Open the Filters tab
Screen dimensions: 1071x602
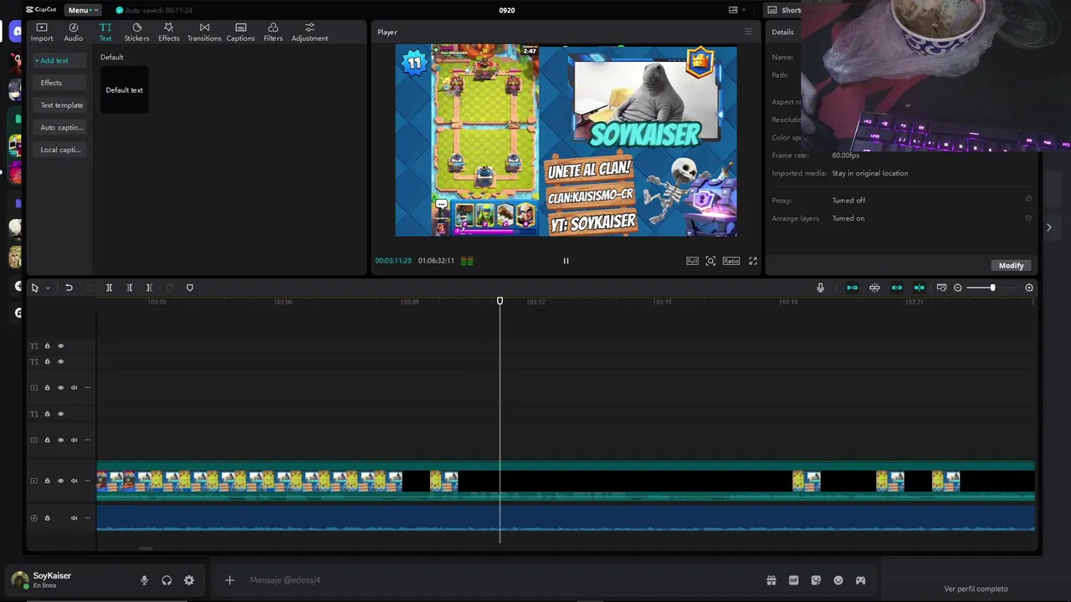coord(273,32)
